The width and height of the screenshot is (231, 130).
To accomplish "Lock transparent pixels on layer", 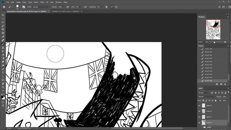I will [203, 100].
